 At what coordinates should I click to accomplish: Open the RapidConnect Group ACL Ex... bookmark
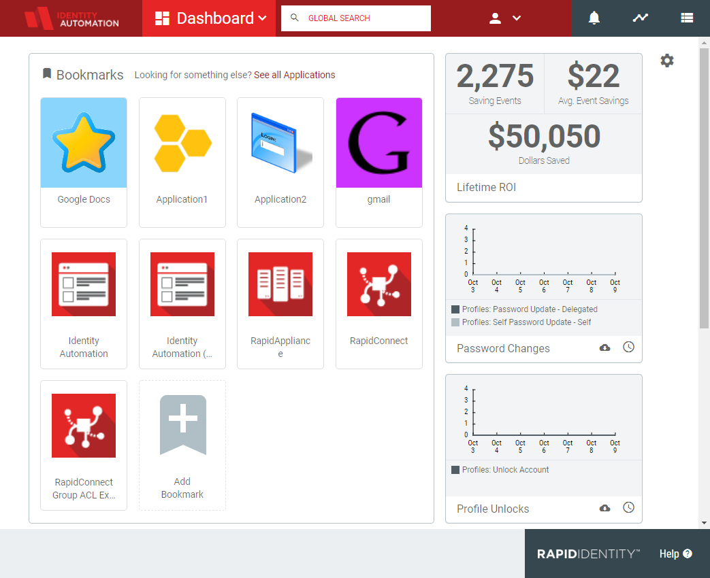(84, 445)
